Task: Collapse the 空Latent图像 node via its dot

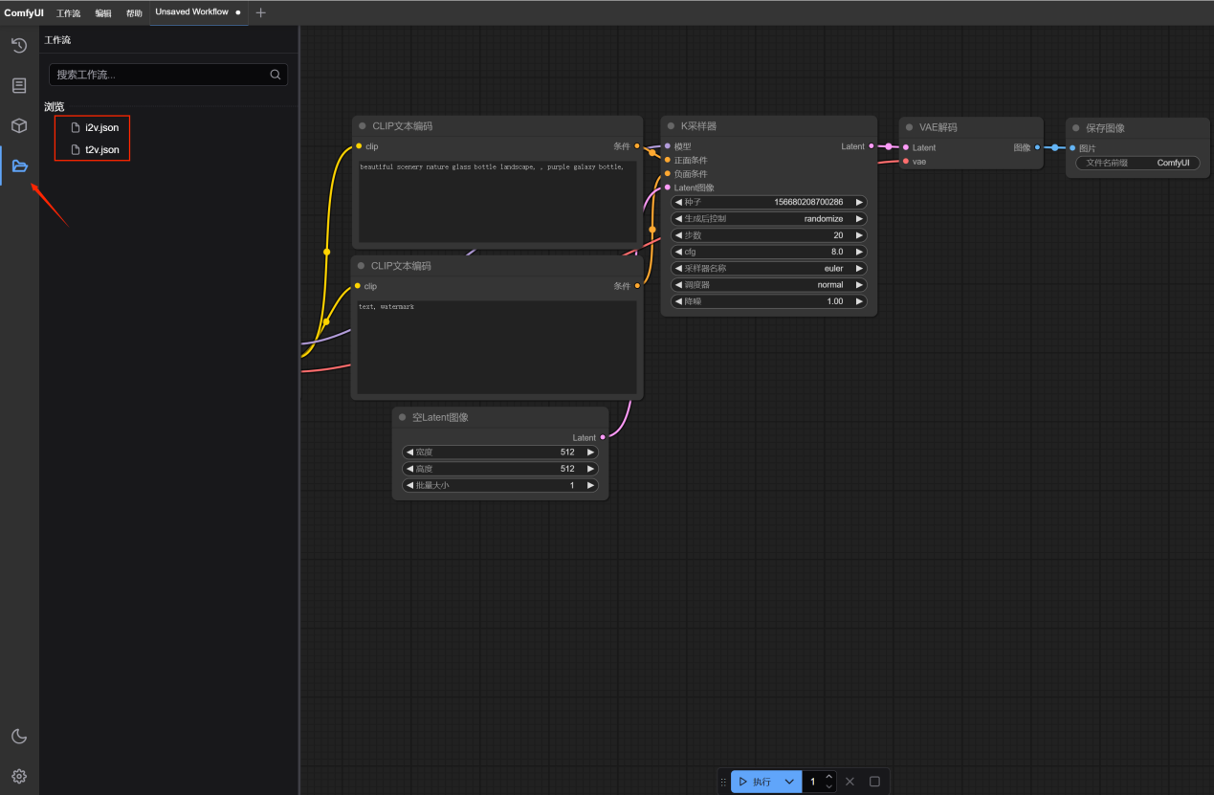Action: tap(403, 417)
